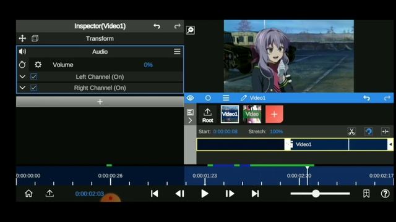
Task: Play the preview
Action: coord(205,194)
